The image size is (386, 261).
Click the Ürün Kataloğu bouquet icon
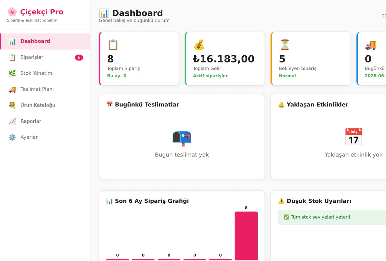coord(12,105)
